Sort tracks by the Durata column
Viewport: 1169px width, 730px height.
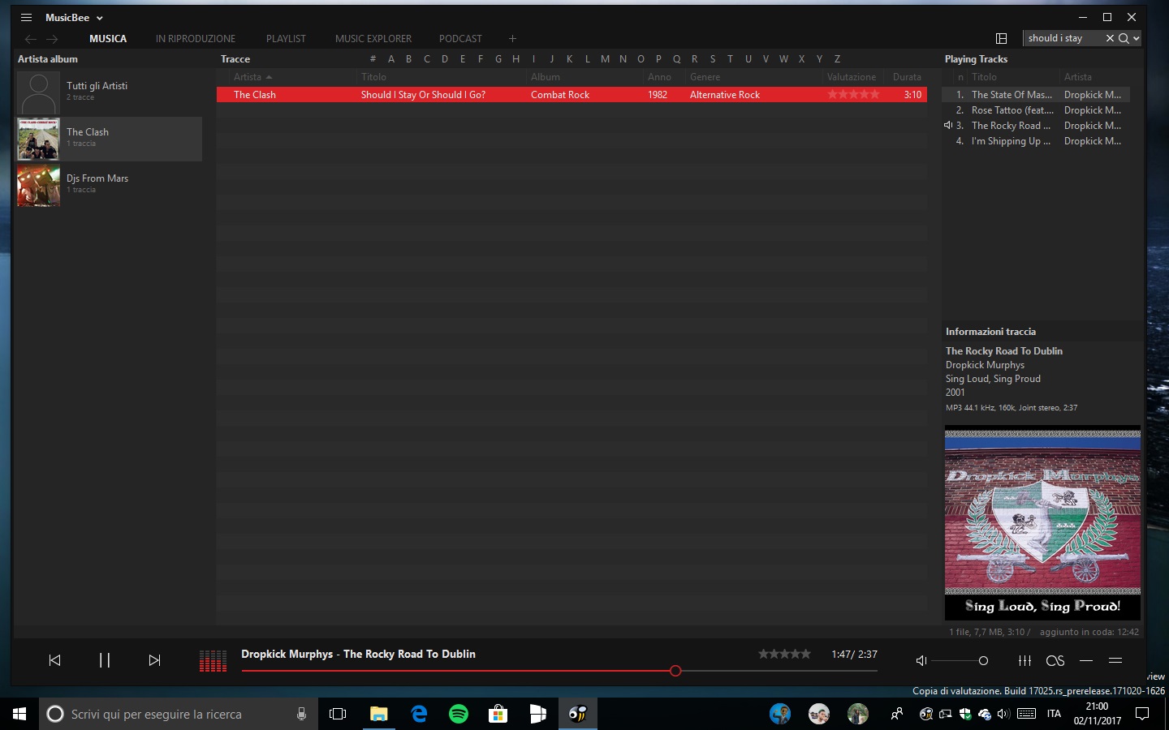tap(907, 77)
